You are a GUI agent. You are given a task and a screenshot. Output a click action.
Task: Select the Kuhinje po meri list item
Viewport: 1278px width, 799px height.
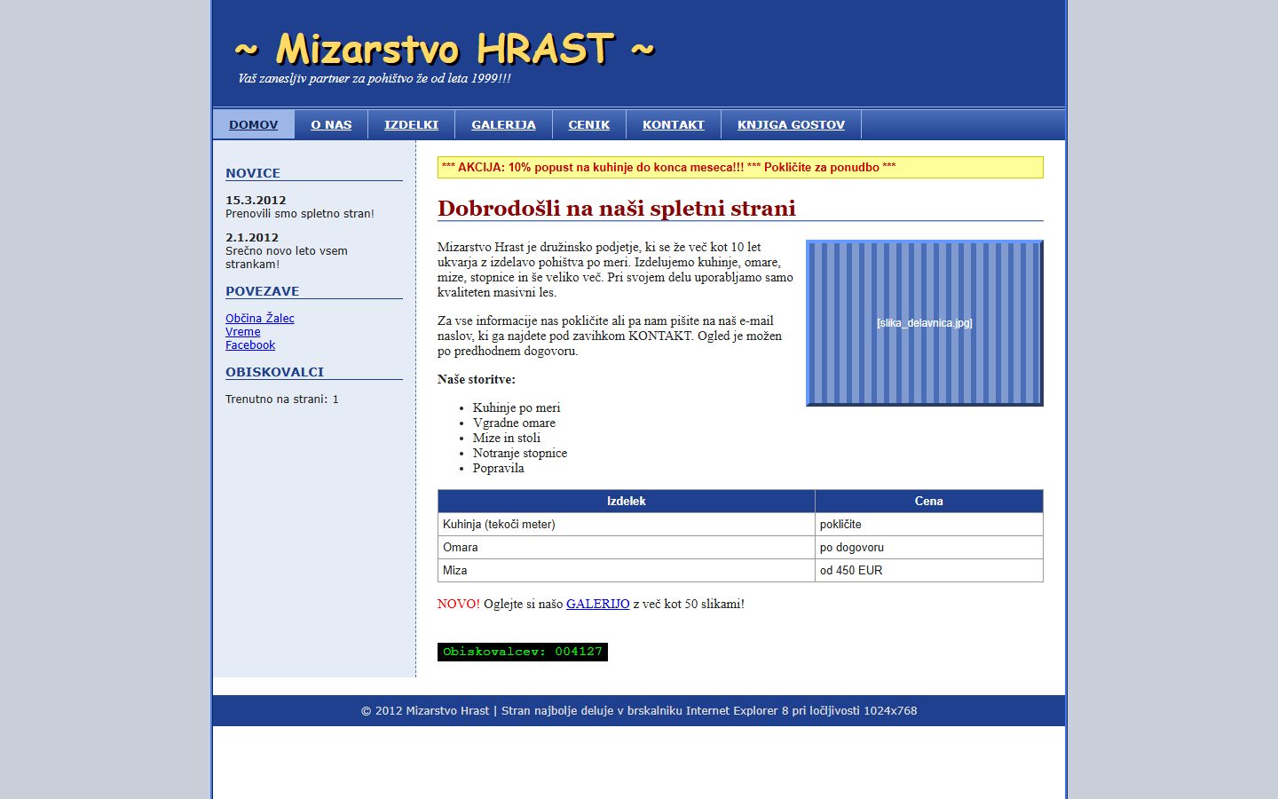click(x=517, y=407)
